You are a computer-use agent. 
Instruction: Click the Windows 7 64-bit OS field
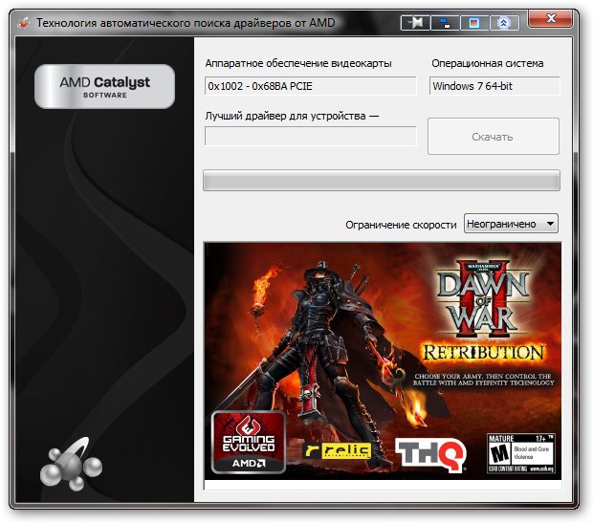[494, 86]
